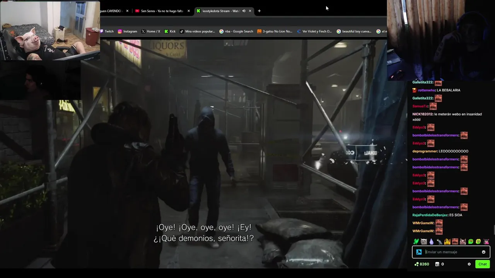The width and height of the screenshot is (495, 278).
Task: Pick the green frog with blonde hair emote
Action: click(478, 242)
